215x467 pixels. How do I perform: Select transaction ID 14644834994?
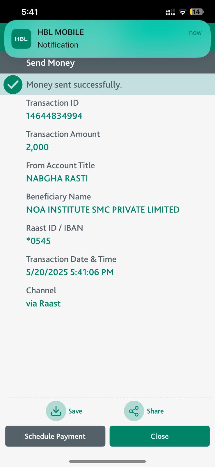point(54,116)
